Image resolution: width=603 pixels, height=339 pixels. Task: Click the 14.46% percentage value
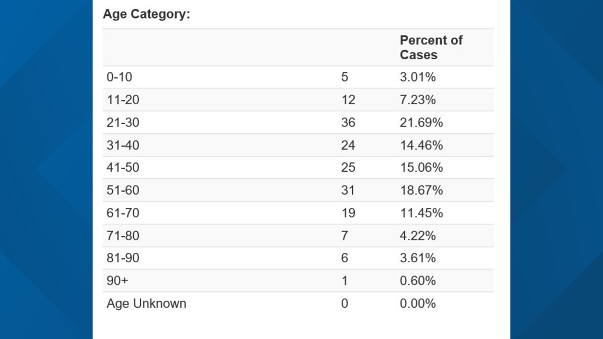[421, 145]
